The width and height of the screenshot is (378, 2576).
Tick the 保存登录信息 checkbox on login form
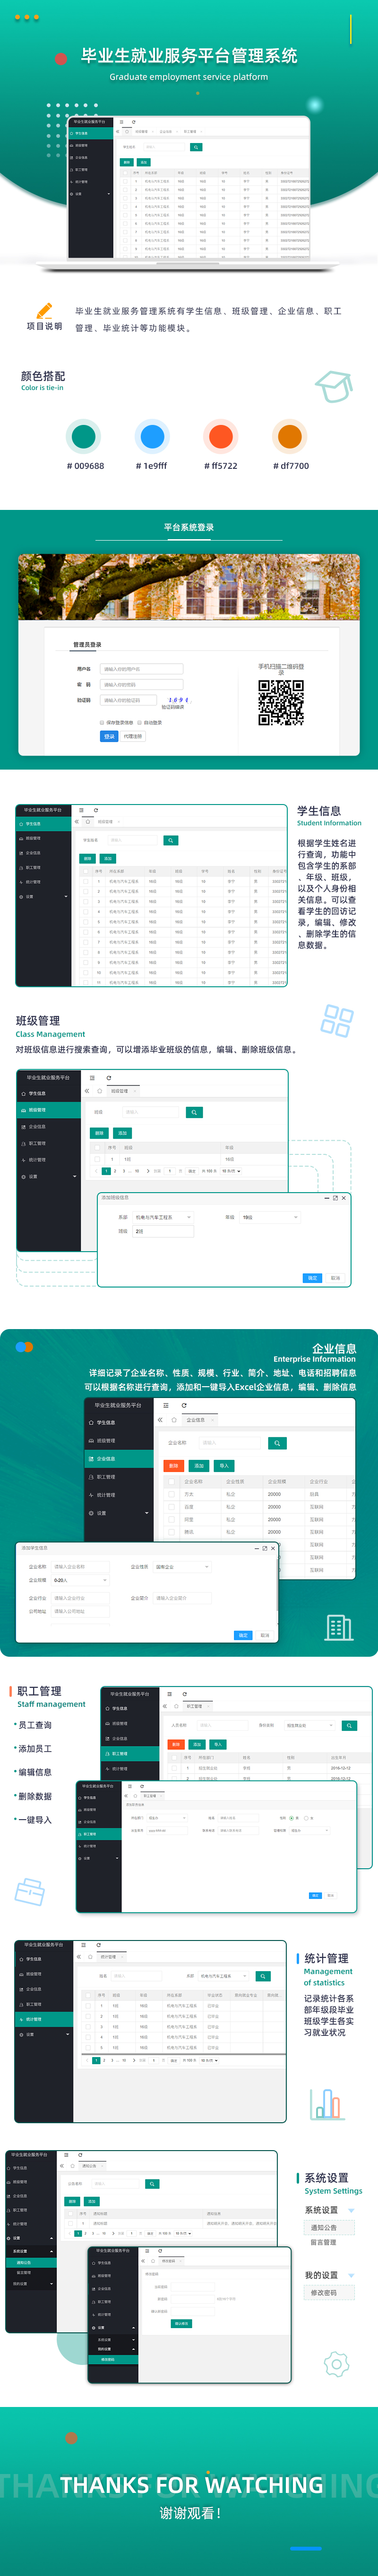(x=102, y=722)
